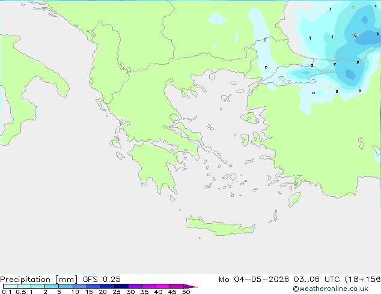The image size is (381, 294).
Task: Pick the 25–30 mm darkest blue swatch
Action: (x=121, y=286)
